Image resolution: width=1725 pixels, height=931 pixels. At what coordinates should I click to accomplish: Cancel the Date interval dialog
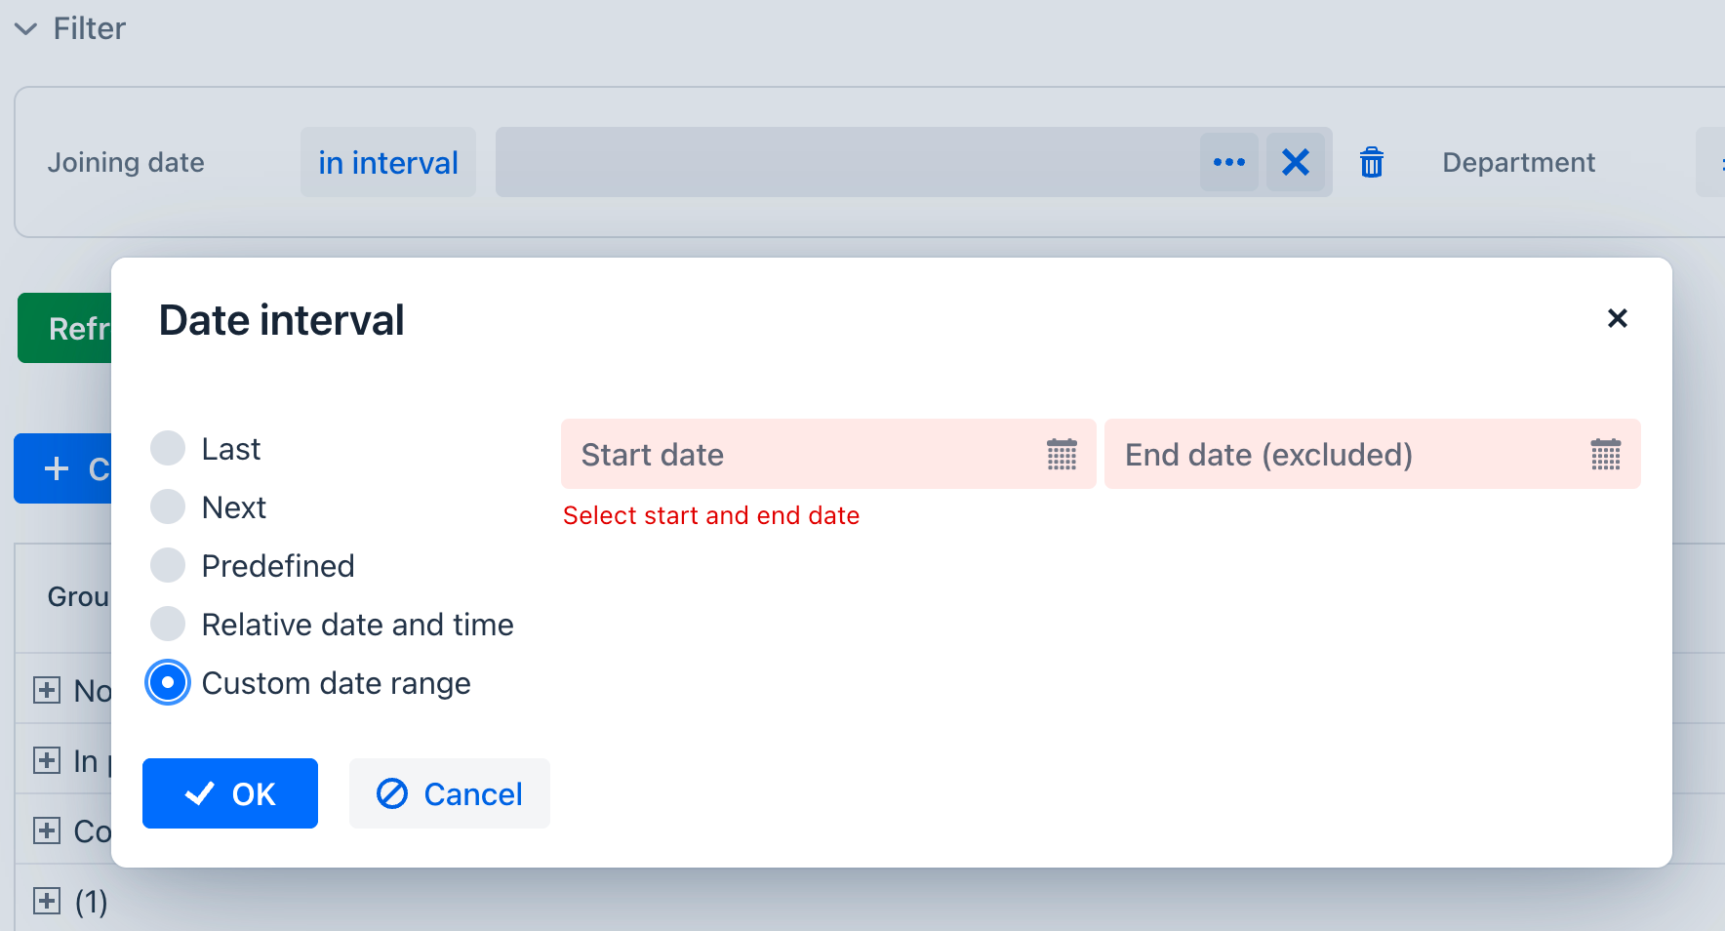[x=450, y=793]
